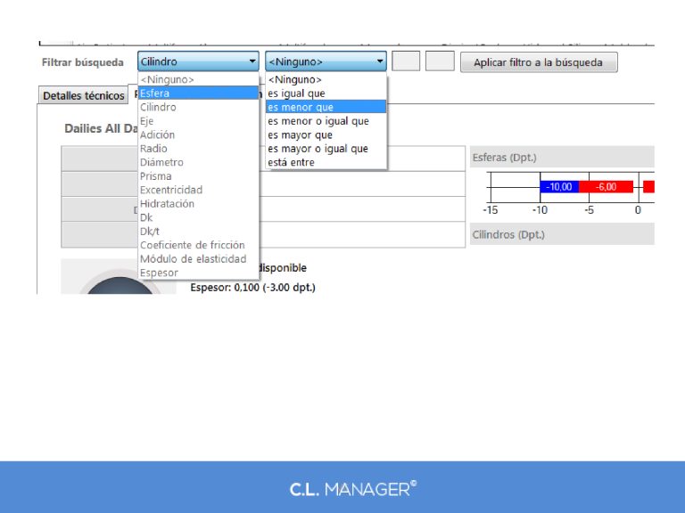The image size is (685, 513).
Task: Click the first filter value input box
Action: tap(406, 61)
